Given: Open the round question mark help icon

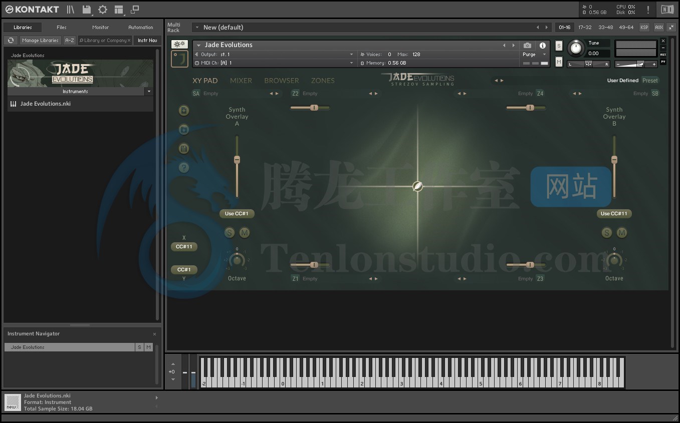Looking at the screenshot, I should 184,168.
